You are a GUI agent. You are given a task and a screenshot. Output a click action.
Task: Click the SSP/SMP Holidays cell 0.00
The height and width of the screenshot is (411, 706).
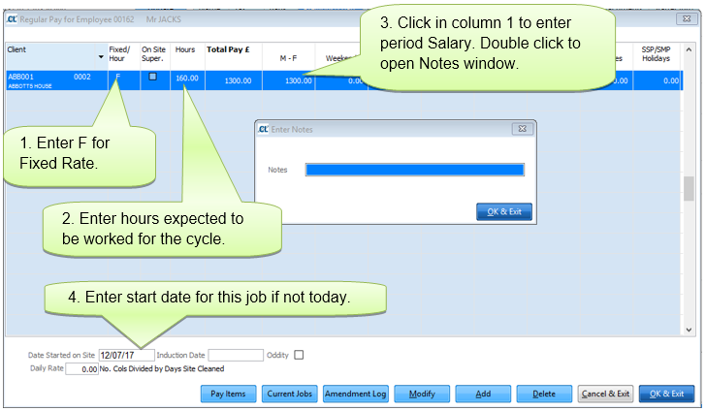point(658,80)
